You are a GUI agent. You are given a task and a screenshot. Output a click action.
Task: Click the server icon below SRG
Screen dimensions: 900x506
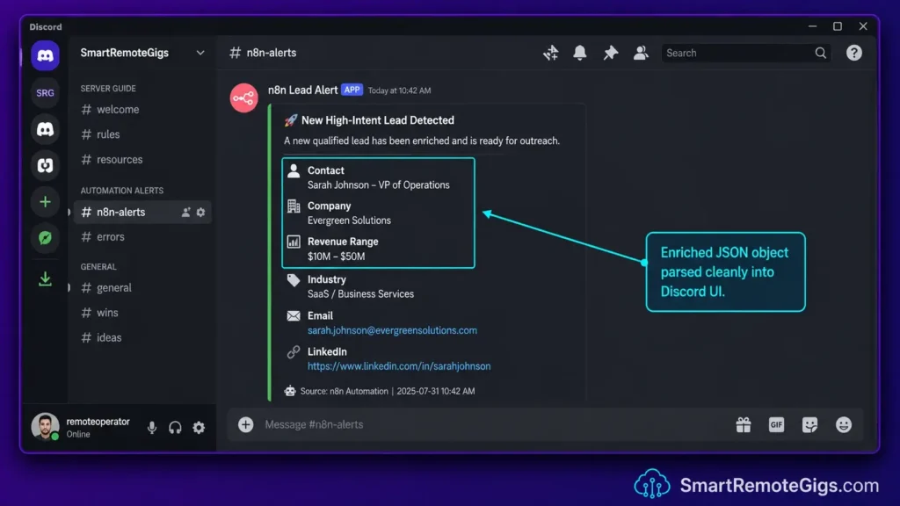[x=45, y=129]
